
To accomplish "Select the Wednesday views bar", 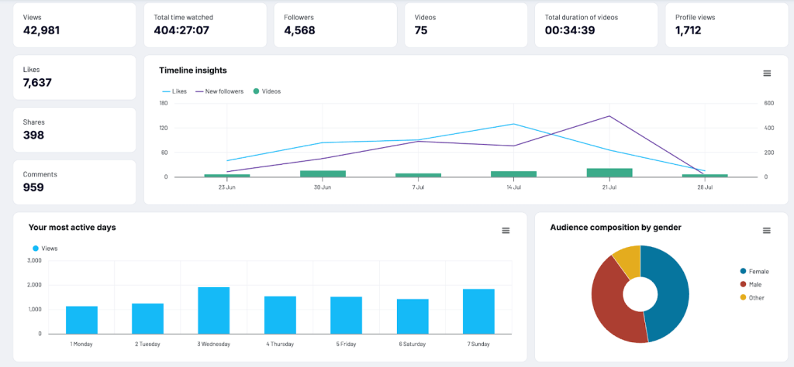I will (214, 310).
